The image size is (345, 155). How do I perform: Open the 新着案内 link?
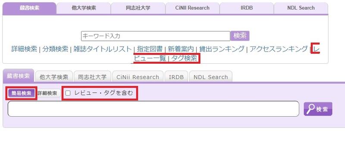[x=181, y=49]
